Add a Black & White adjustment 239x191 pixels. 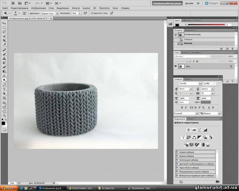(199, 137)
